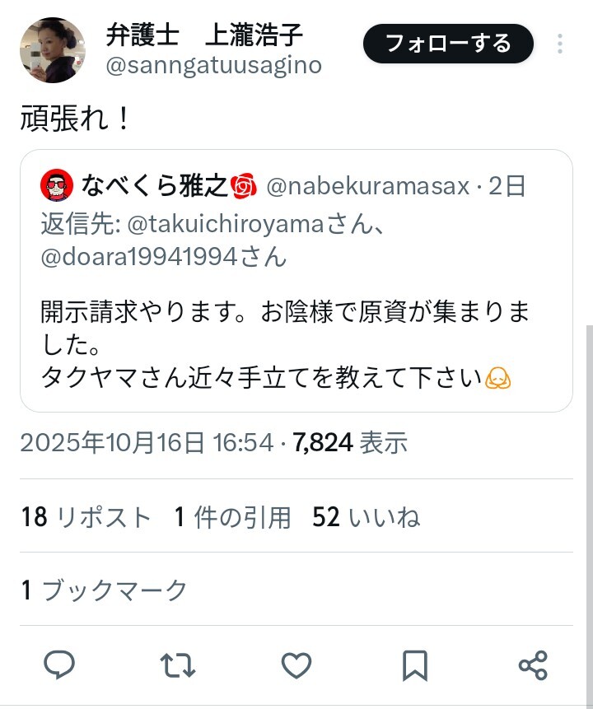
Task: Open 上瀧浩子's profile avatar photo
Action: (53, 49)
